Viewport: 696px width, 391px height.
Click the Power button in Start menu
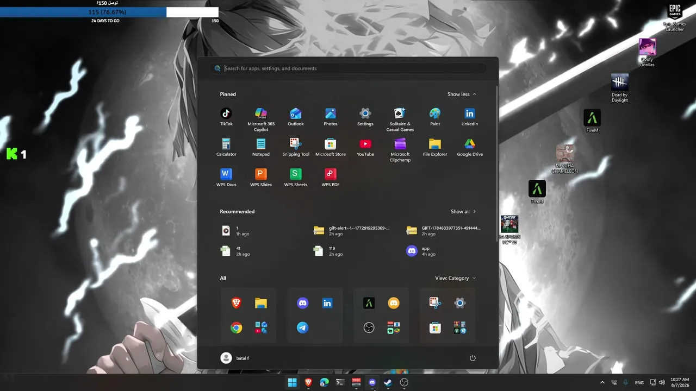(473, 358)
